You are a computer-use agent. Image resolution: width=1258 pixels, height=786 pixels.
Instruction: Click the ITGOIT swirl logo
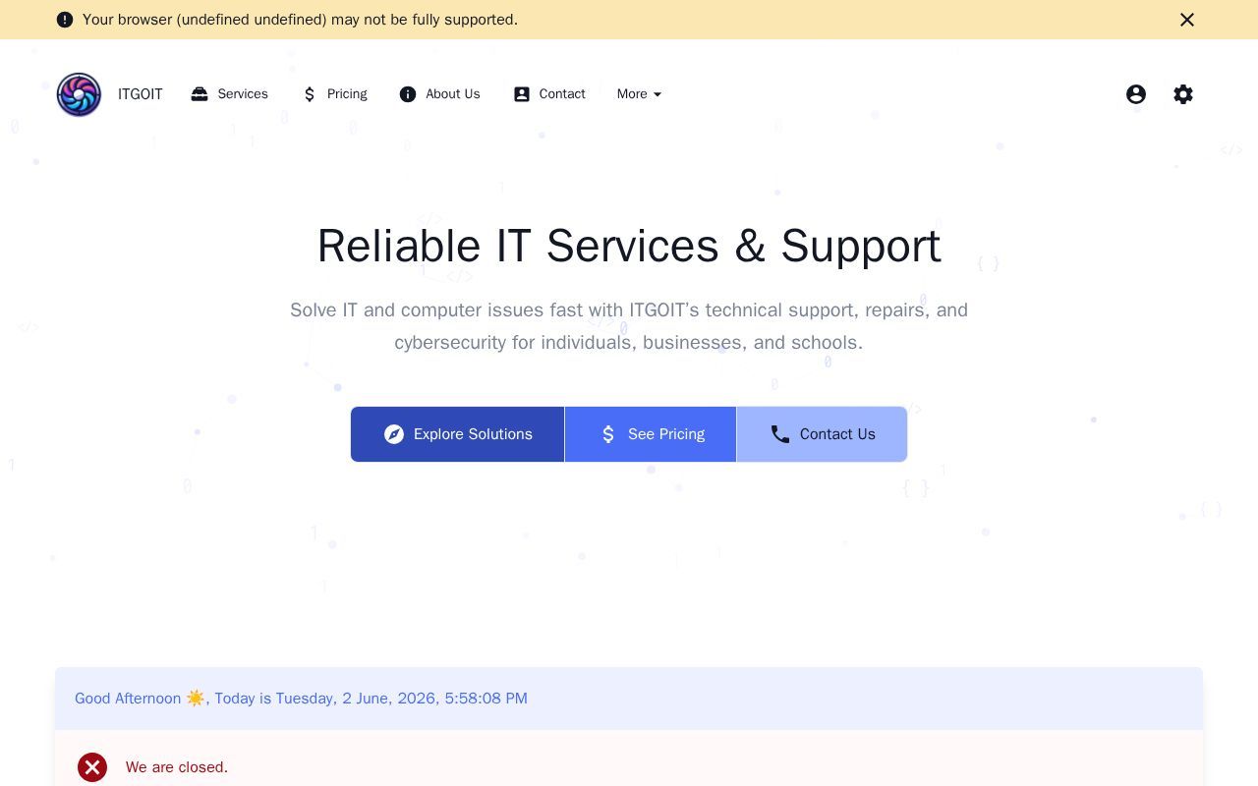click(x=79, y=94)
